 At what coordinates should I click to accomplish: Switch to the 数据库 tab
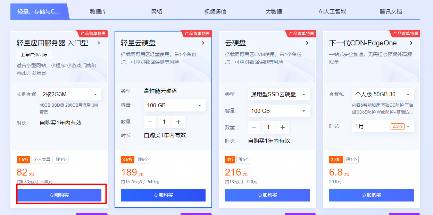click(x=98, y=12)
